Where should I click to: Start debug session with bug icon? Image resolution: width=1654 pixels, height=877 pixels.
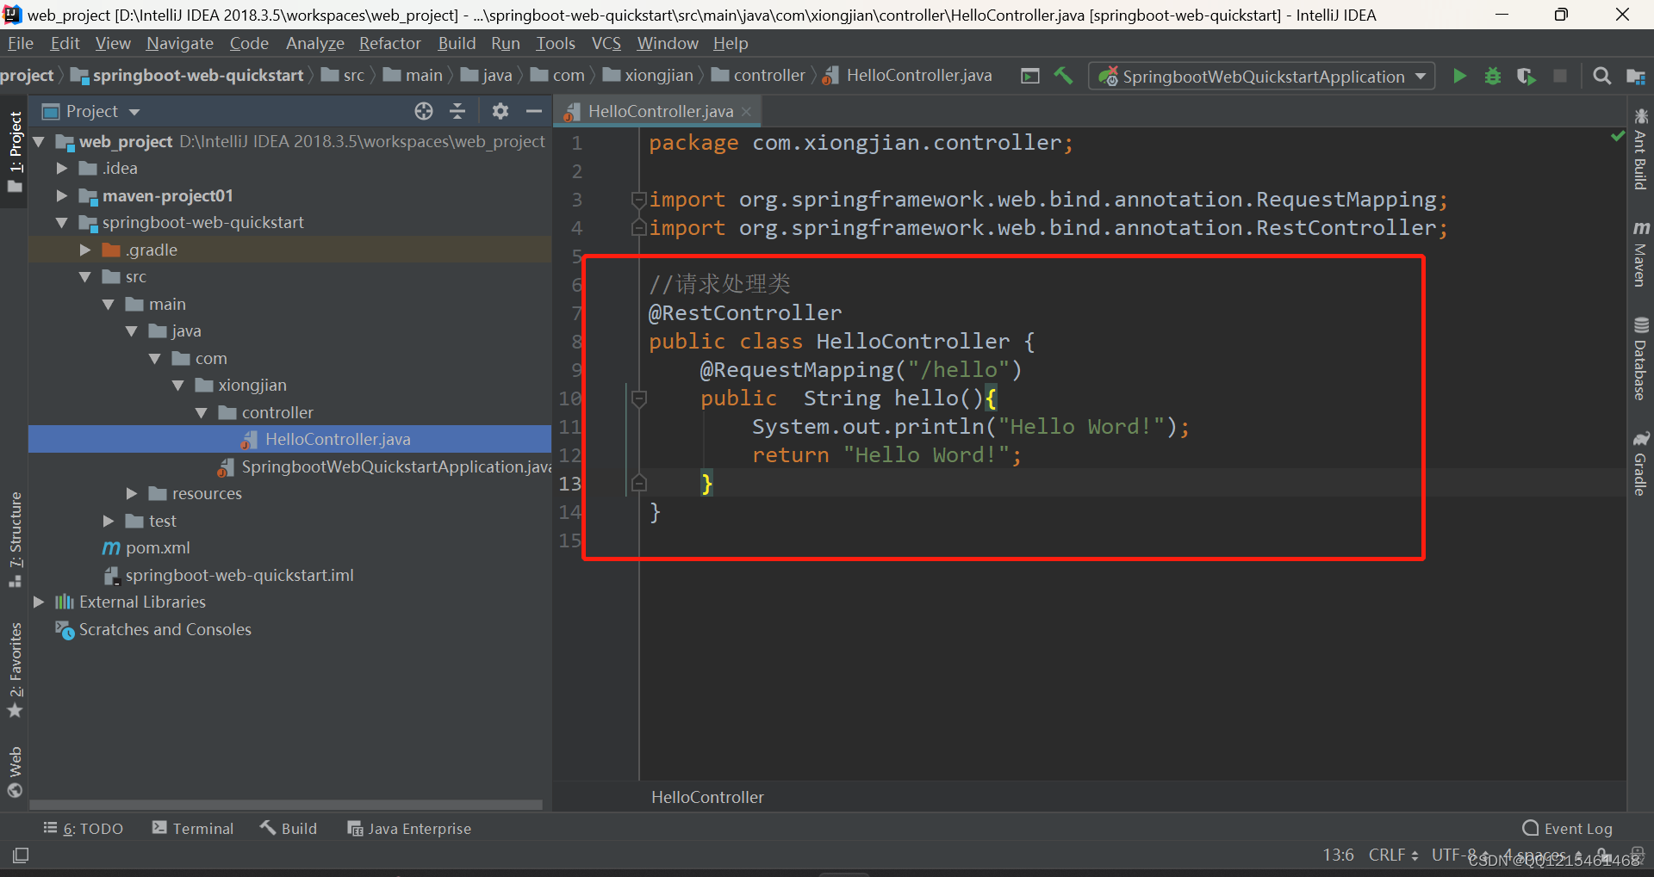[x=1493, y=76]
